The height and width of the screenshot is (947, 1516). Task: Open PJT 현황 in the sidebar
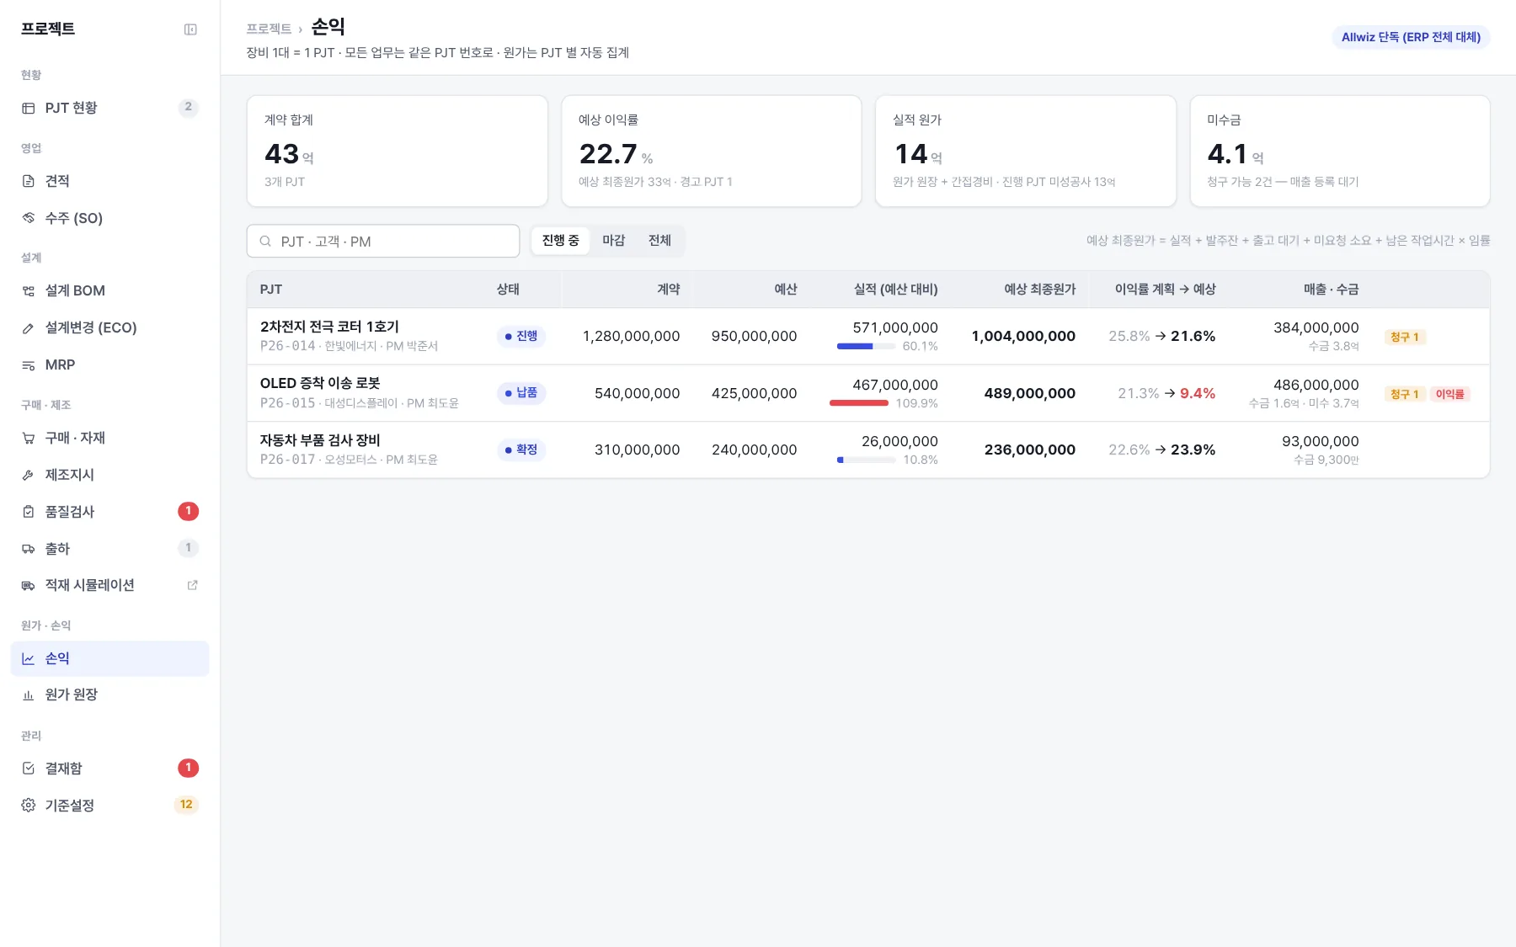pyautogui.click(x=109, y=108)
